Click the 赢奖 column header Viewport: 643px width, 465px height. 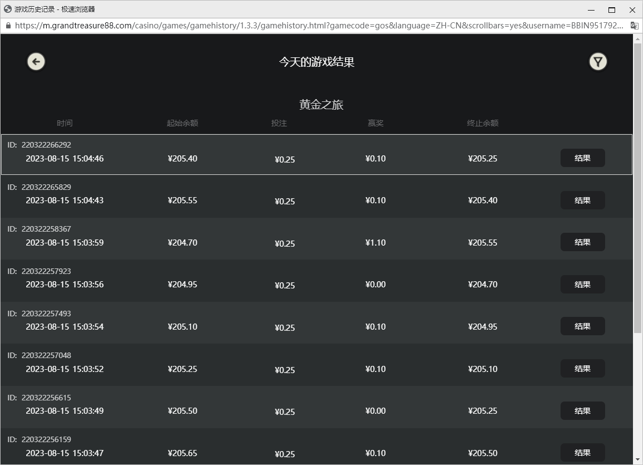tap(376, 123)
